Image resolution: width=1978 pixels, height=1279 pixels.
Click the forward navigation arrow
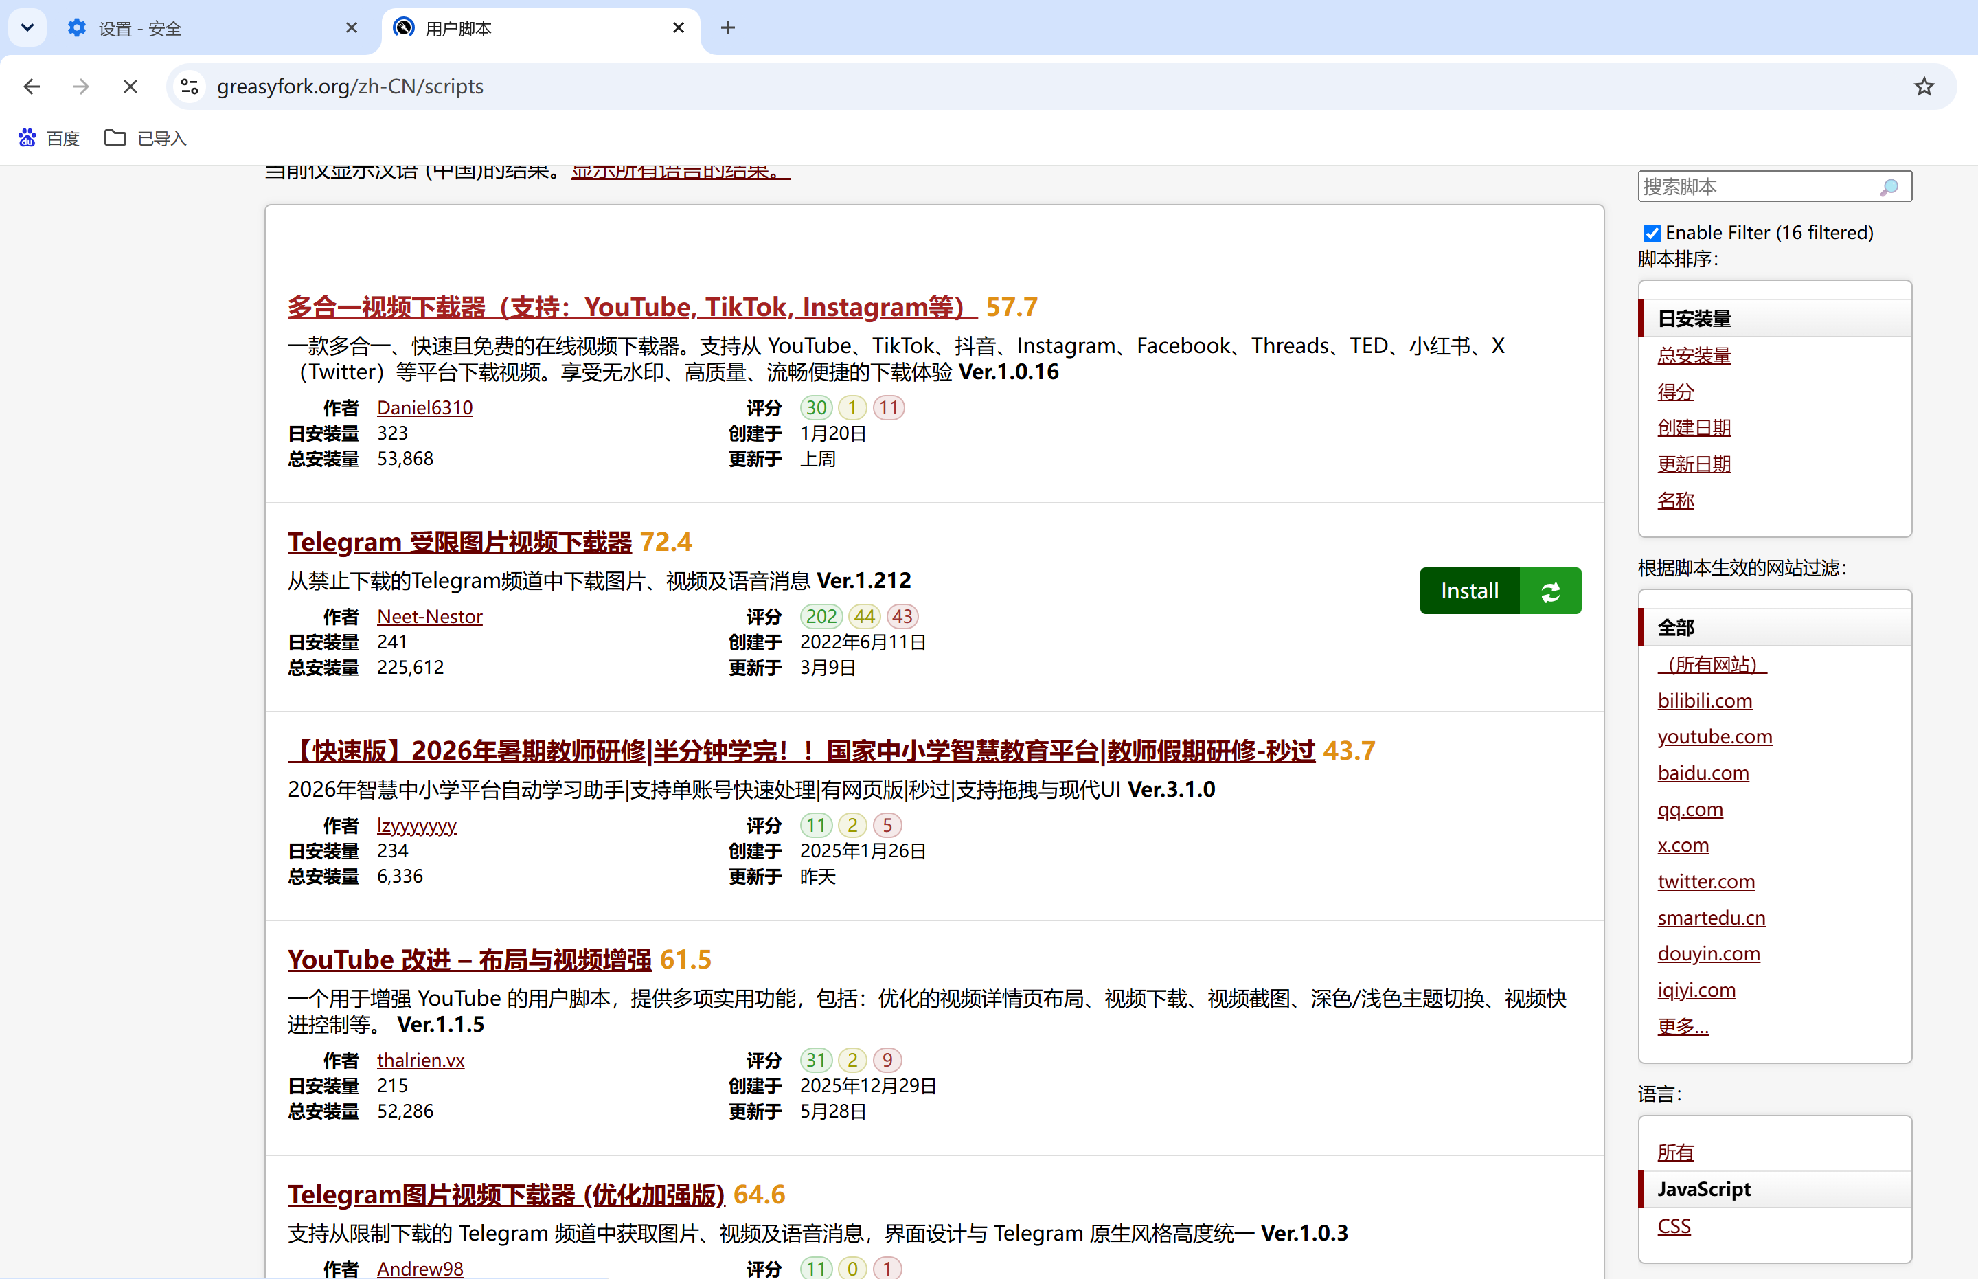(x=80, y=87)
